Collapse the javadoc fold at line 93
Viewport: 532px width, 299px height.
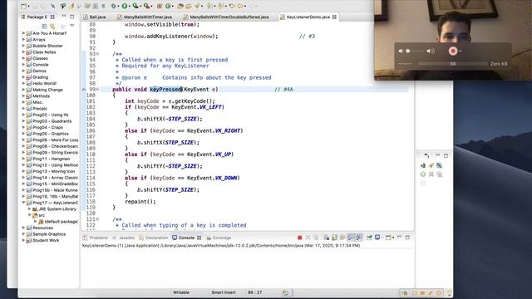tap(98, 54)
